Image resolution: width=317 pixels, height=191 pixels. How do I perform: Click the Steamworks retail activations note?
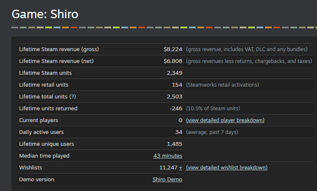click(222, 85)
